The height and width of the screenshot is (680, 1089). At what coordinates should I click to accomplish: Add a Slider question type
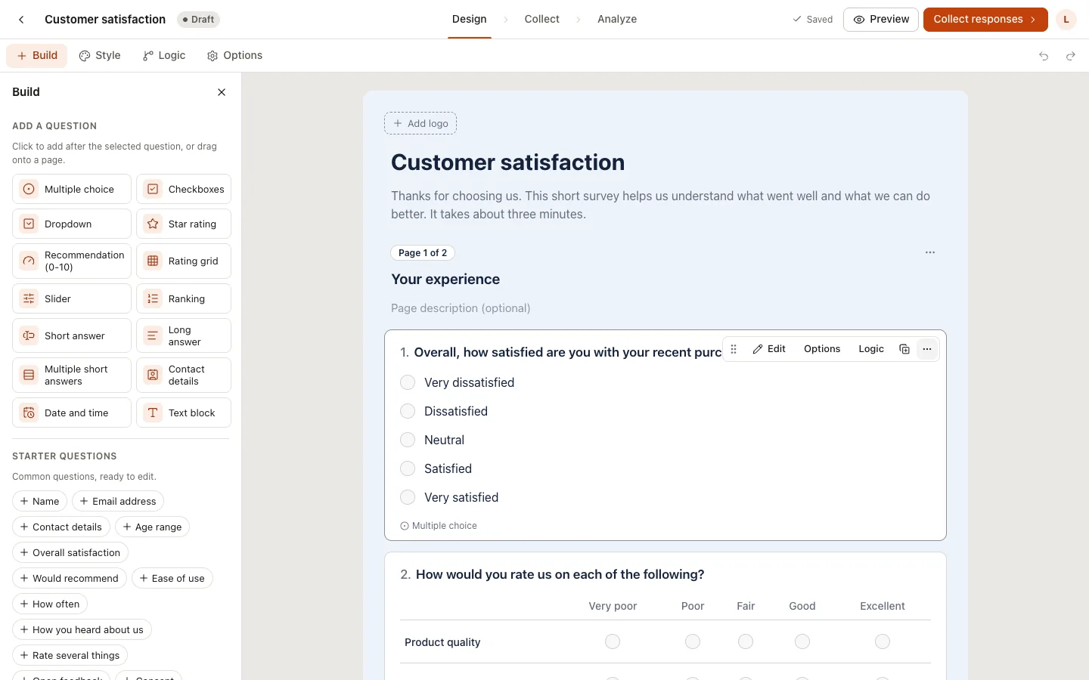tap(72, 298)
